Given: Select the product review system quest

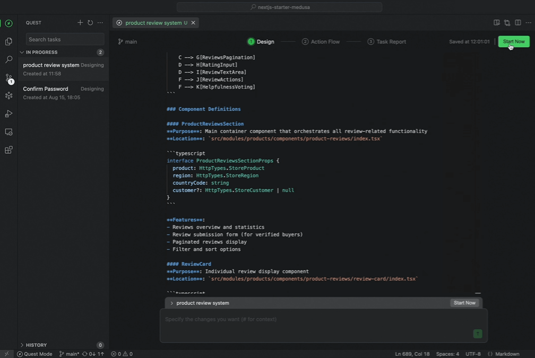Looking at the screenshot, I should tap(64, 69).
